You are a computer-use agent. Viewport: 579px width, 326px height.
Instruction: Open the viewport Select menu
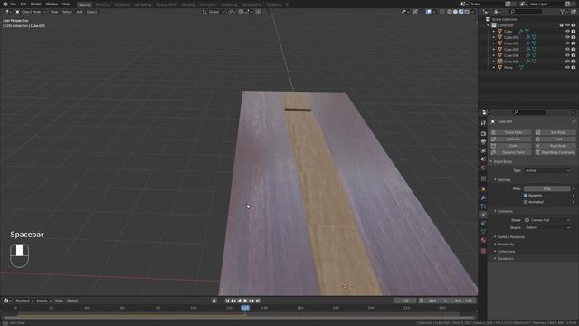pos(67,12)
